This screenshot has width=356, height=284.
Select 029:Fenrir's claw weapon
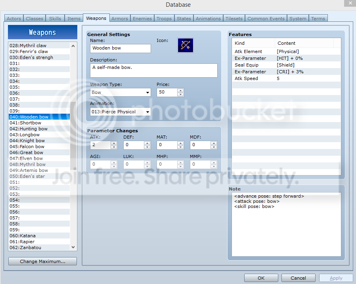pos(39,51)
